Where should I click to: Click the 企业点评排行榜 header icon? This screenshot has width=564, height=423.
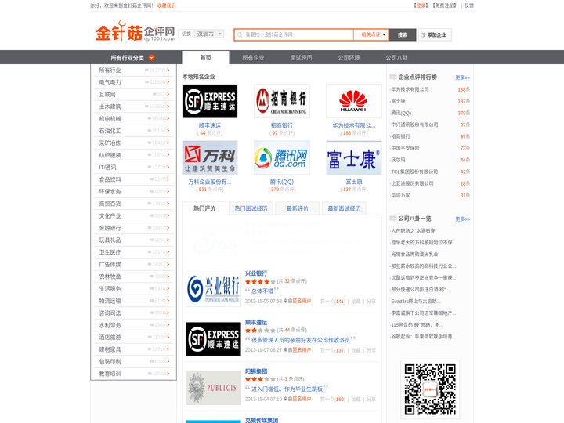[x=393, y=77]
